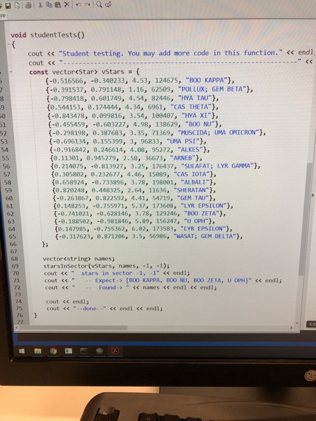316x421 pixels.
Task: Copy selection using the Copy toolbar icon
Action: click(49, 5)
